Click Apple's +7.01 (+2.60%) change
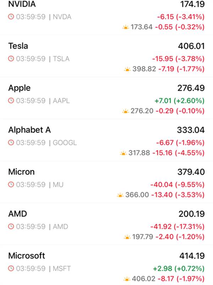Viewport: 213px width, 285px height. click(x=179, y=101)
